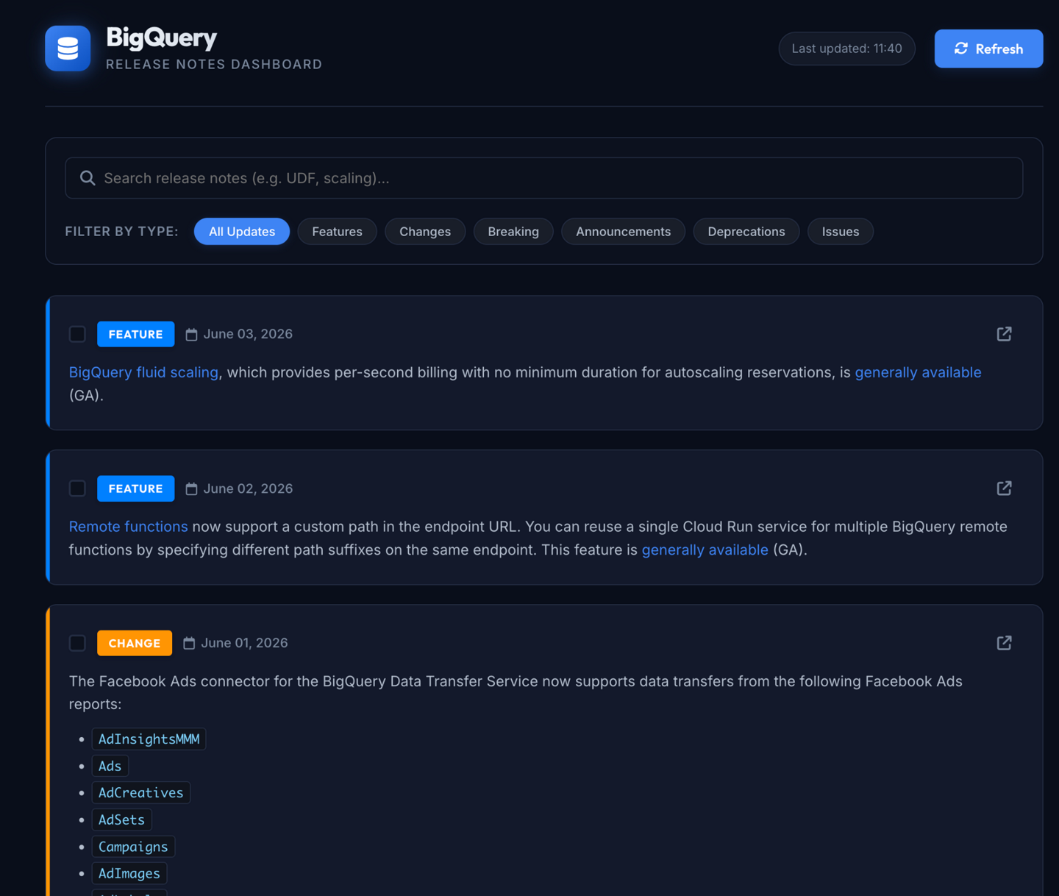Screen dimensions: 1059x896
Task: Filter release notes by Issues
Action: [841, 232]
